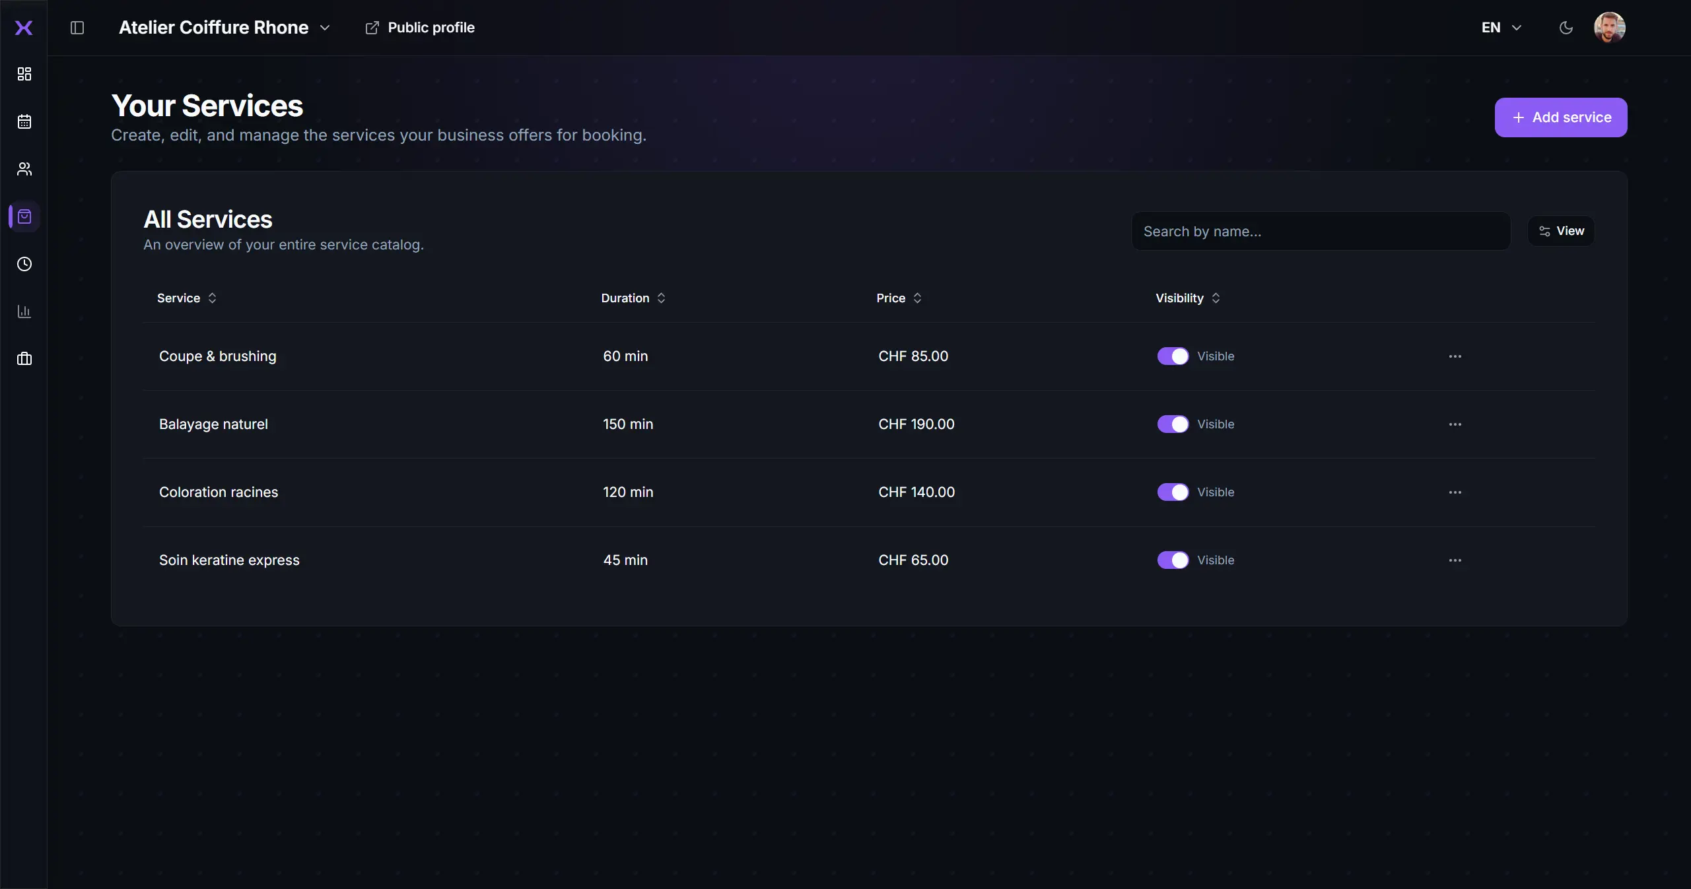Open options menu for Coupe & brushing
1691x889 pixels.
1455,356
